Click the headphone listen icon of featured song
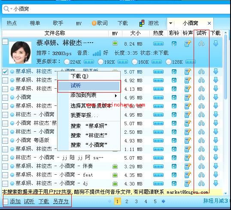Image resolution: width=231 pixels, height=210 pixels. click(x=201, y=44)
